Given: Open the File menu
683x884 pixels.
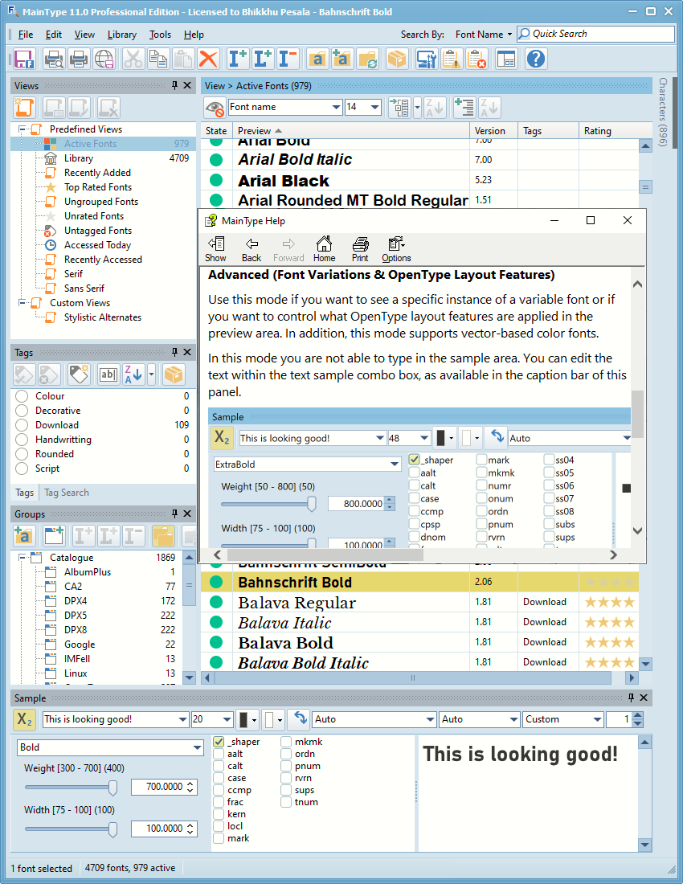Looking at the screenshot, I should [x=26, y=35].
